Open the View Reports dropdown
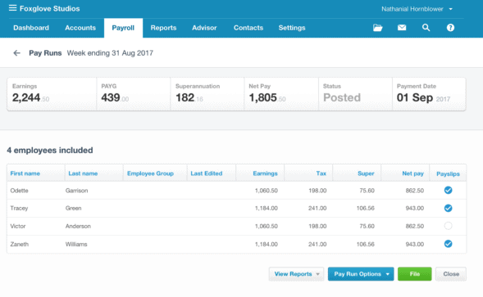The height and width of the screenshot is (297, 483). 296,274
